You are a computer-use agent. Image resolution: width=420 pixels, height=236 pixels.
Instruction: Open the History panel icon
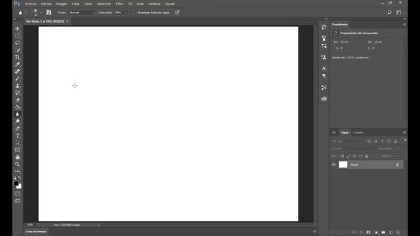coord(324,28)
